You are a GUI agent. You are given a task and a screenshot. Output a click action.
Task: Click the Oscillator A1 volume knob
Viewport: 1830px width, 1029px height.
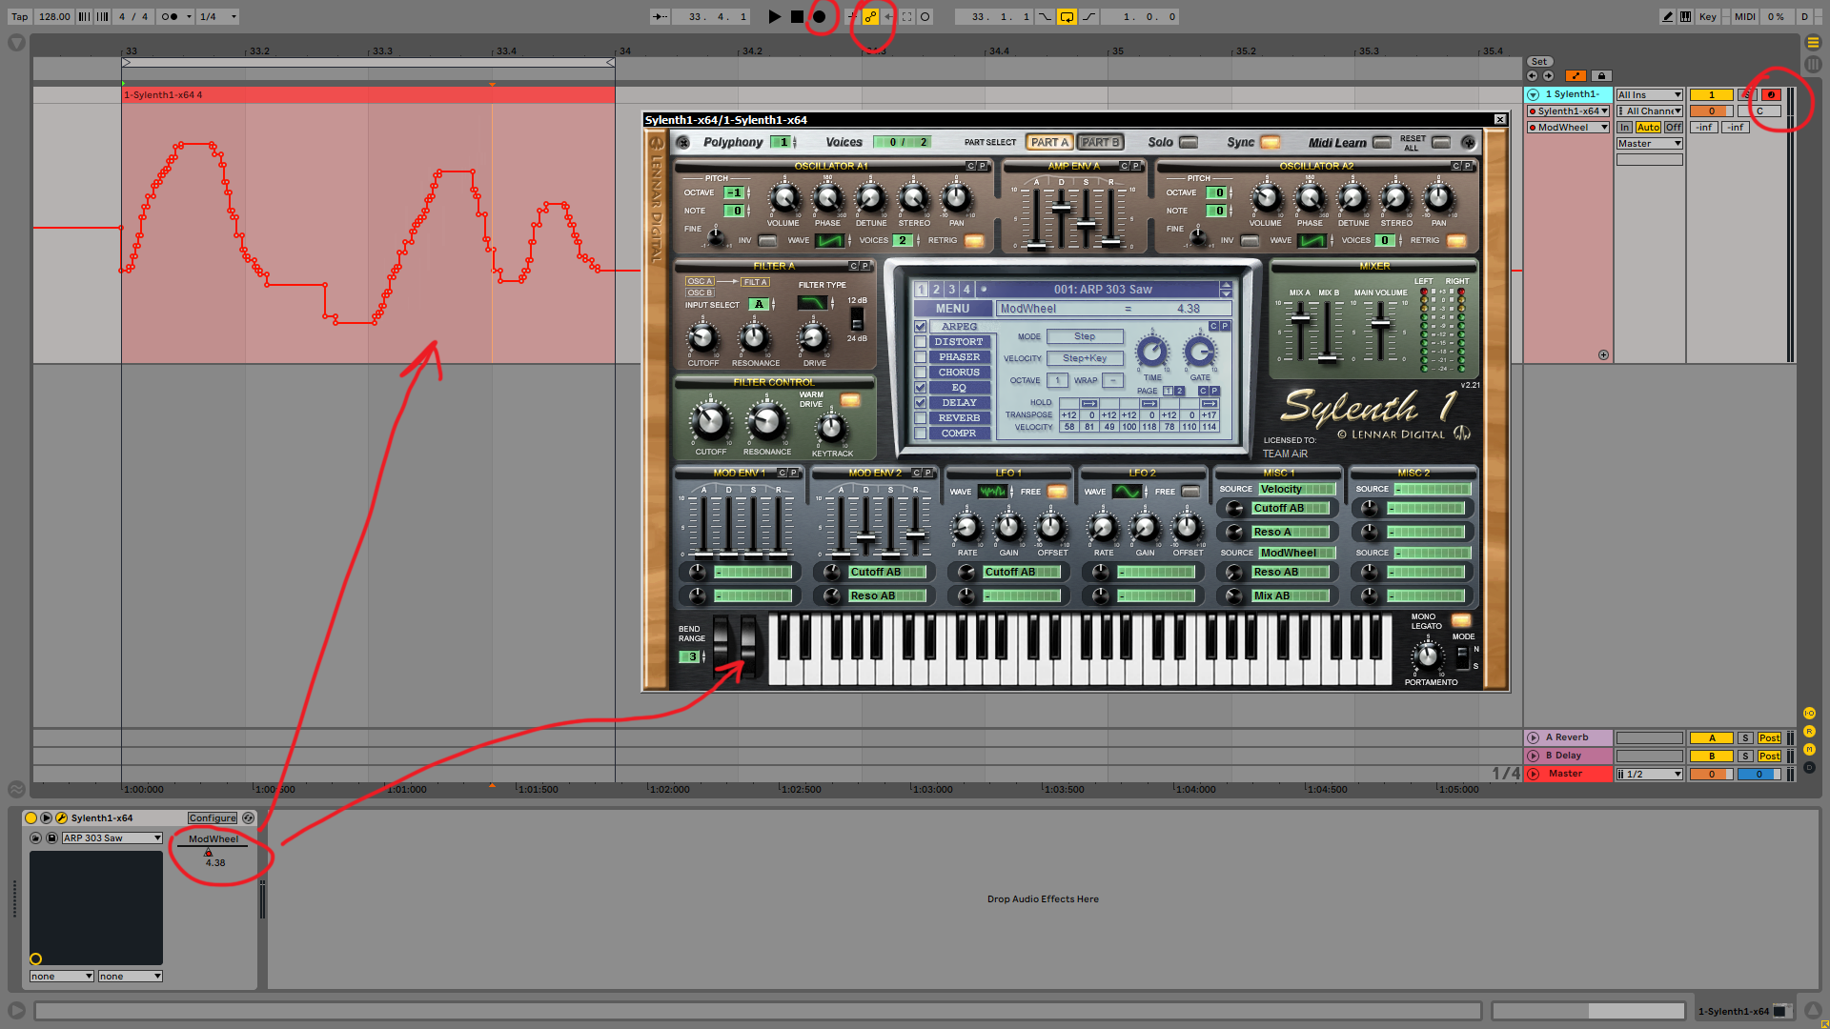point(784,198)
